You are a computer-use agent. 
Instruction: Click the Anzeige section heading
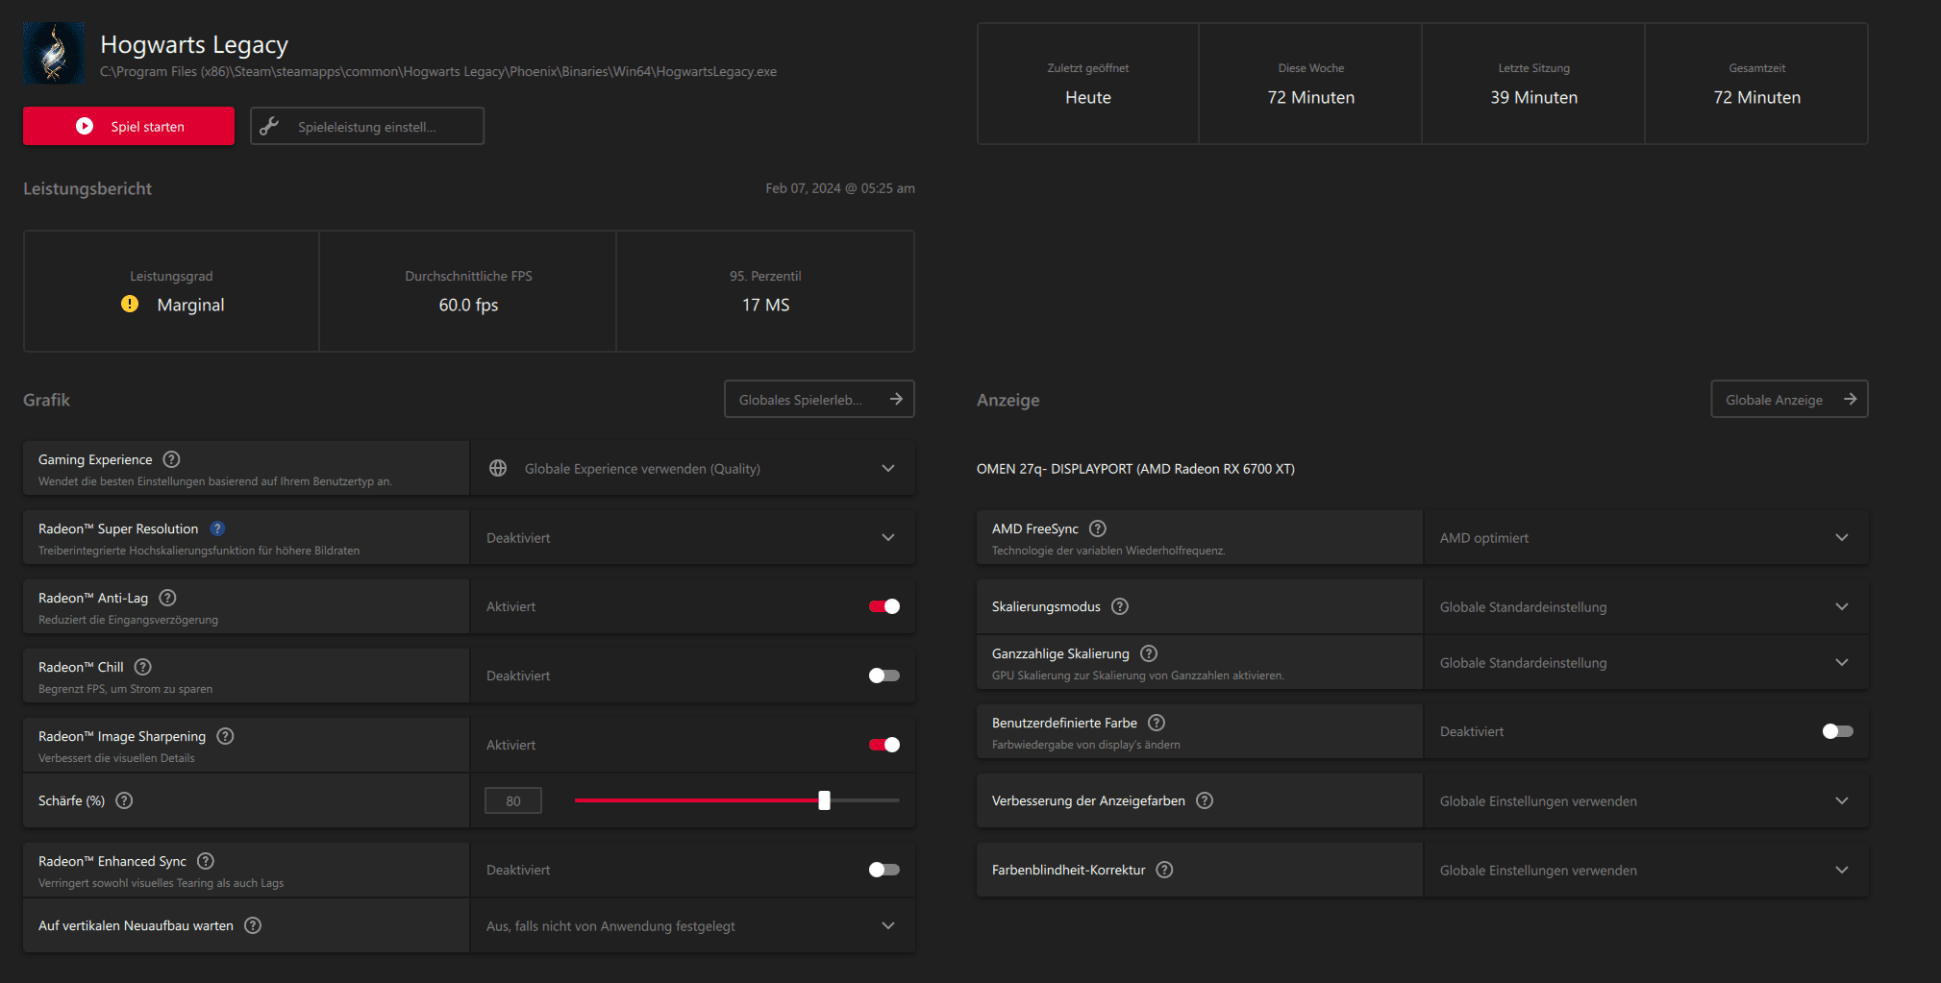1008,400
